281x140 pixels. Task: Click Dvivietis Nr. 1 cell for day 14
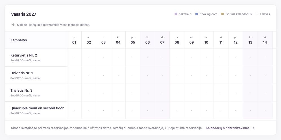click(265, 75)
